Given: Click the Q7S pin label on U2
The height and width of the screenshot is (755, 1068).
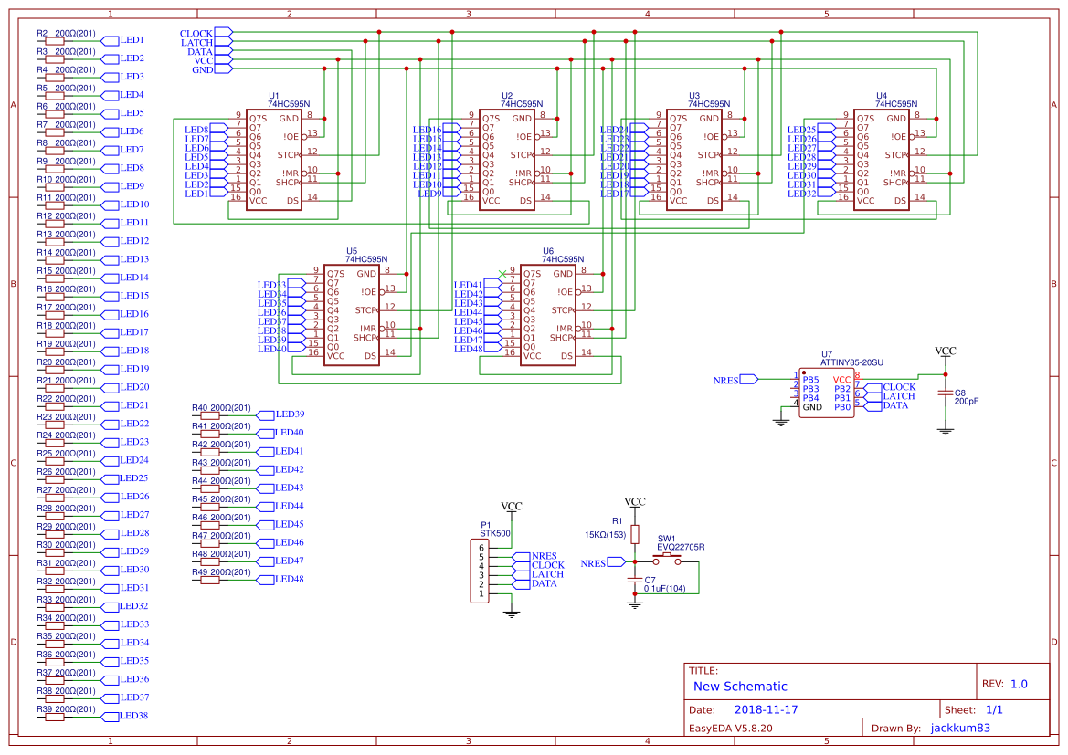Looking at the screenshot, I should (492, 118).
